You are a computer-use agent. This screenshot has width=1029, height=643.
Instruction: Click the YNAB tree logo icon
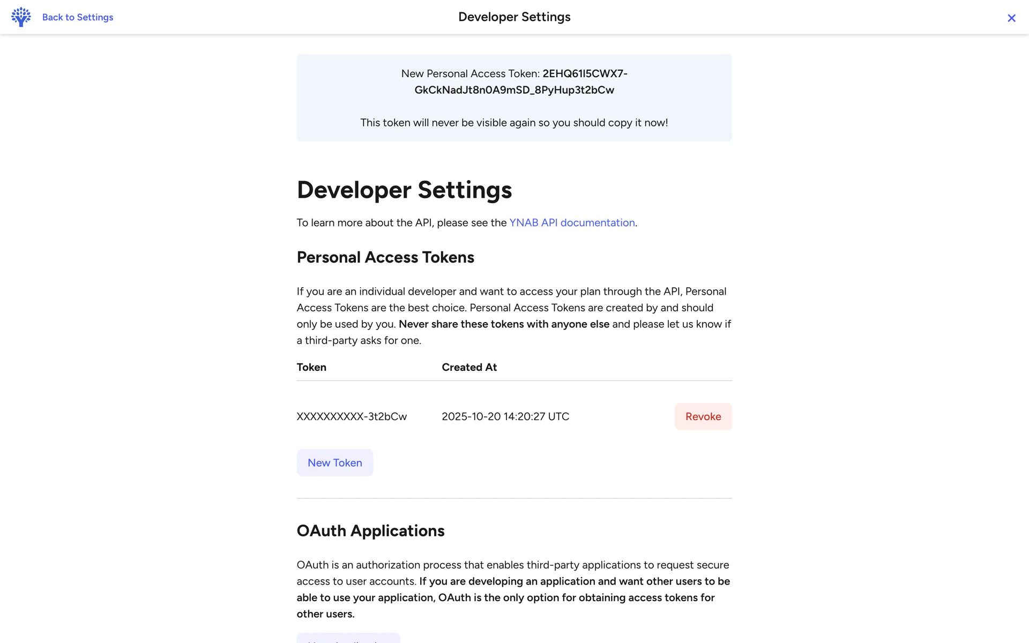point(21,17)
